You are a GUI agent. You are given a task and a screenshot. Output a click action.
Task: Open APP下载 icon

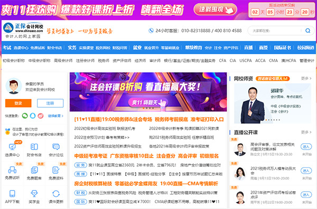click(12, 194)
